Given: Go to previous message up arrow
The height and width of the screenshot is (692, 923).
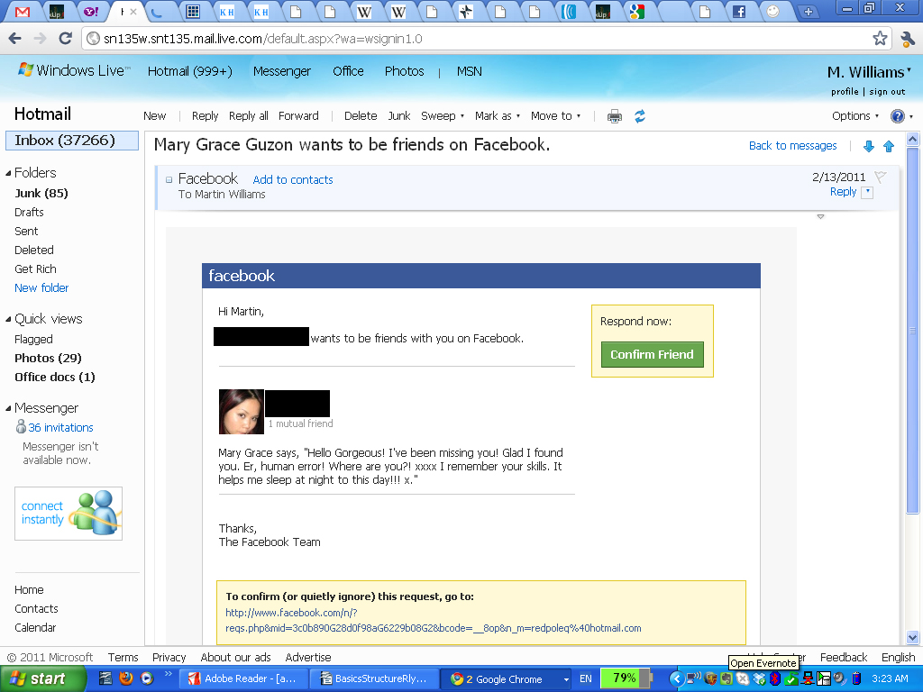Looking at the screenshot, I should [888, 147].
